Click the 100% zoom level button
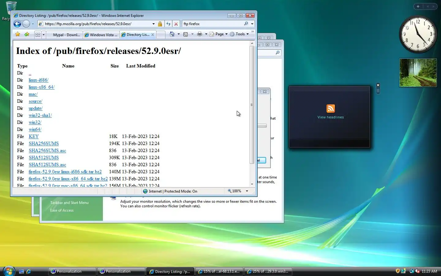This screenshot has width=441, height=276. point(235,191)
